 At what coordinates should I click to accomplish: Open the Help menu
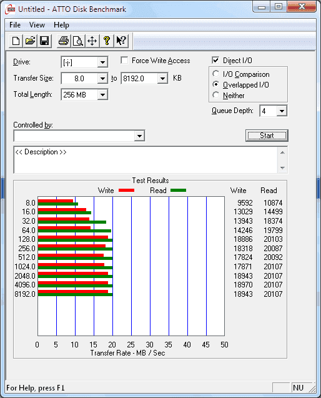tap(61, 25)
